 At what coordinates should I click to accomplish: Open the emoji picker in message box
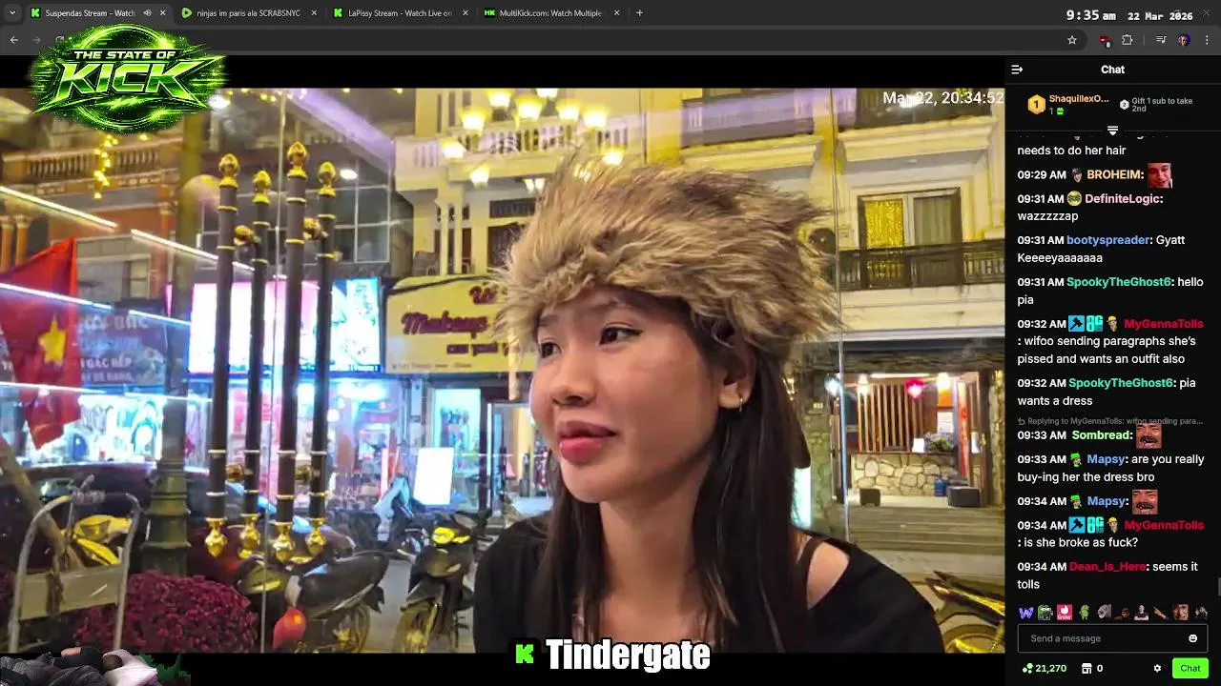pyautogui.click(x=1192, y=638)
